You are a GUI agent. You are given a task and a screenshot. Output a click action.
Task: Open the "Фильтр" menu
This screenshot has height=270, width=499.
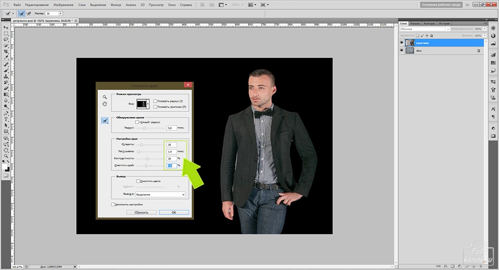click(x=116, y=4)
